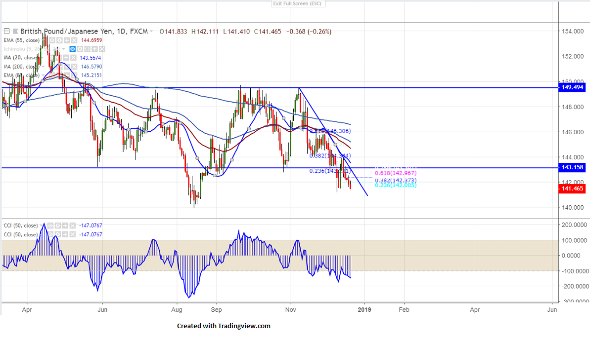This screenshot has width=590, height=337.
Task: Remove the Ichimoku indicator with its X
Action: click(x=102, y=49)
